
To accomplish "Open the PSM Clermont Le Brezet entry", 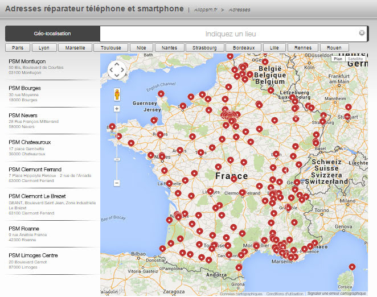I will pyautogui.click(x=52, y=204).
